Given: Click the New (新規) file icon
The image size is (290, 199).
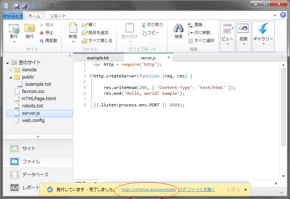Looking at the screenshot, I should click(x=73, y=28).
